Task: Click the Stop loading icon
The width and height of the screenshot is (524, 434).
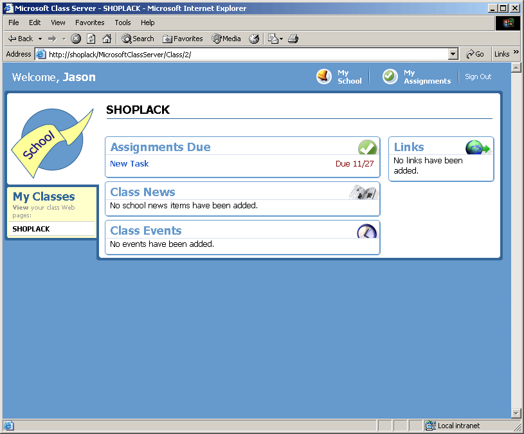Action: click(76, 39)
